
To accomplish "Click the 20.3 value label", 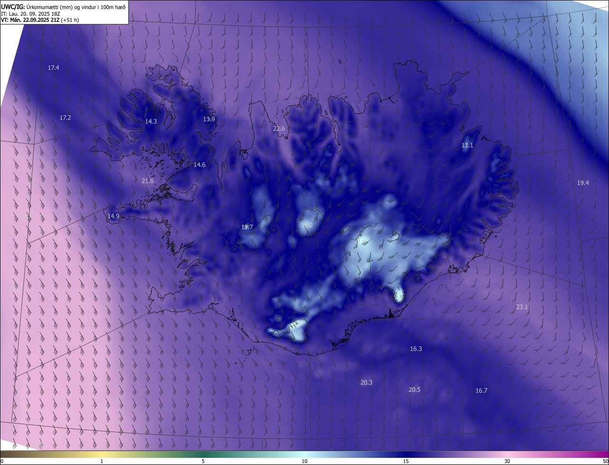I will (x=366, y=383).
